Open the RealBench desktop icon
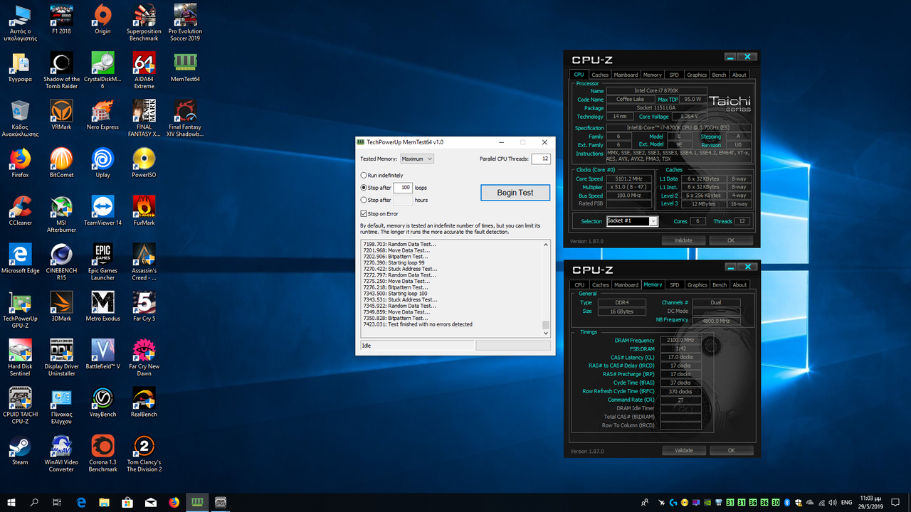The height and width of the screenshot is (512, 911). click(x=144, y=402)
